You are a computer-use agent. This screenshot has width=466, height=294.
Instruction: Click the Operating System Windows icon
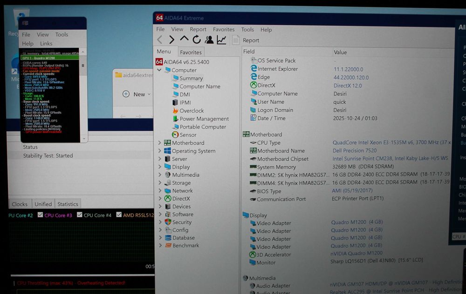[168, 151]
